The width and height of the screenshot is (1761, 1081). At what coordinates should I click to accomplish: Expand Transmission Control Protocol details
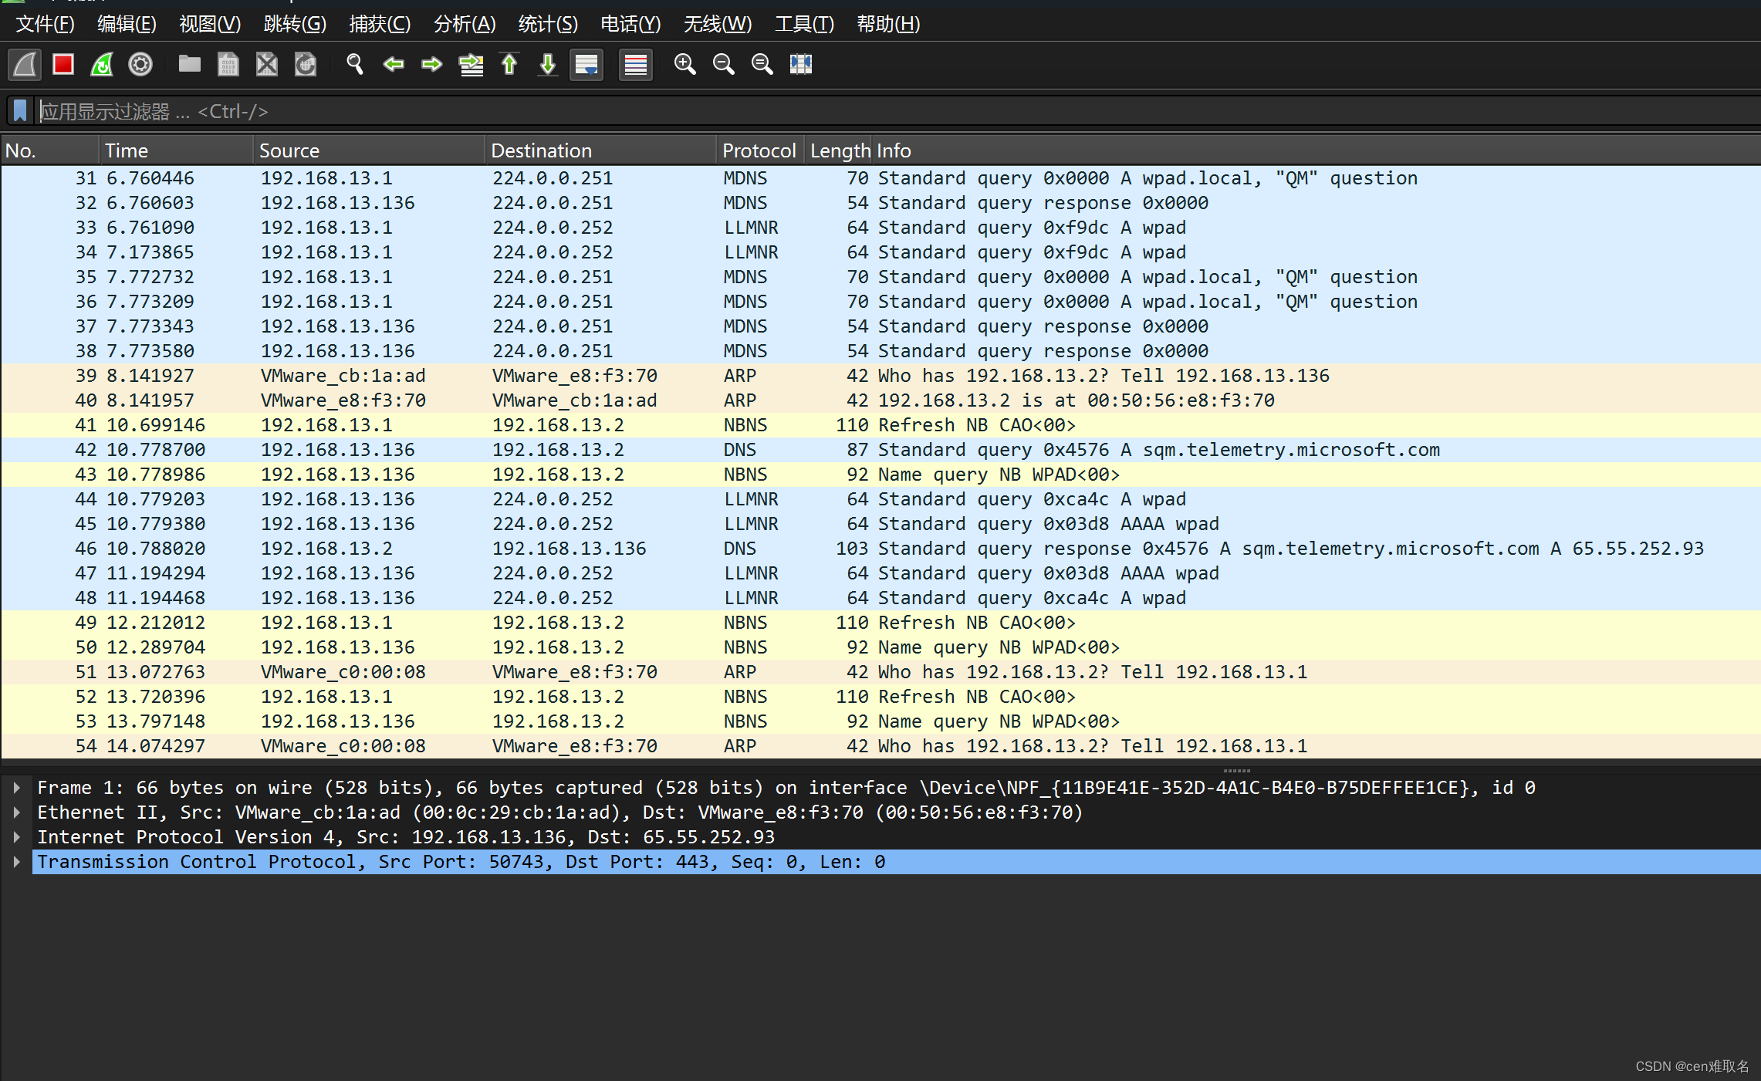[16, 862]
